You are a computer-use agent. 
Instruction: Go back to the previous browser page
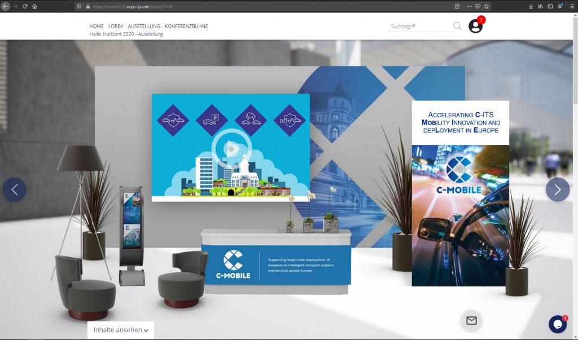5,6
